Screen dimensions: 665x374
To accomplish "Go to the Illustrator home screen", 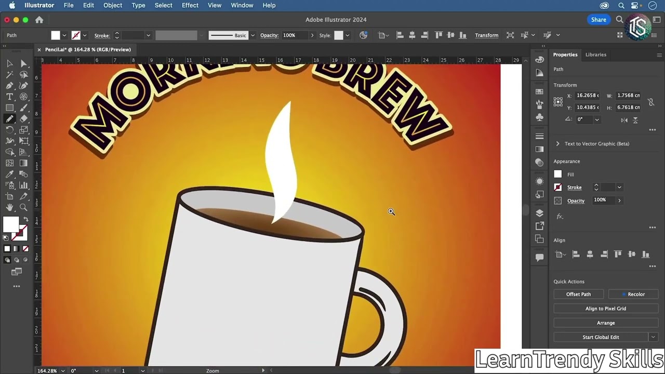I will point(39,20).
